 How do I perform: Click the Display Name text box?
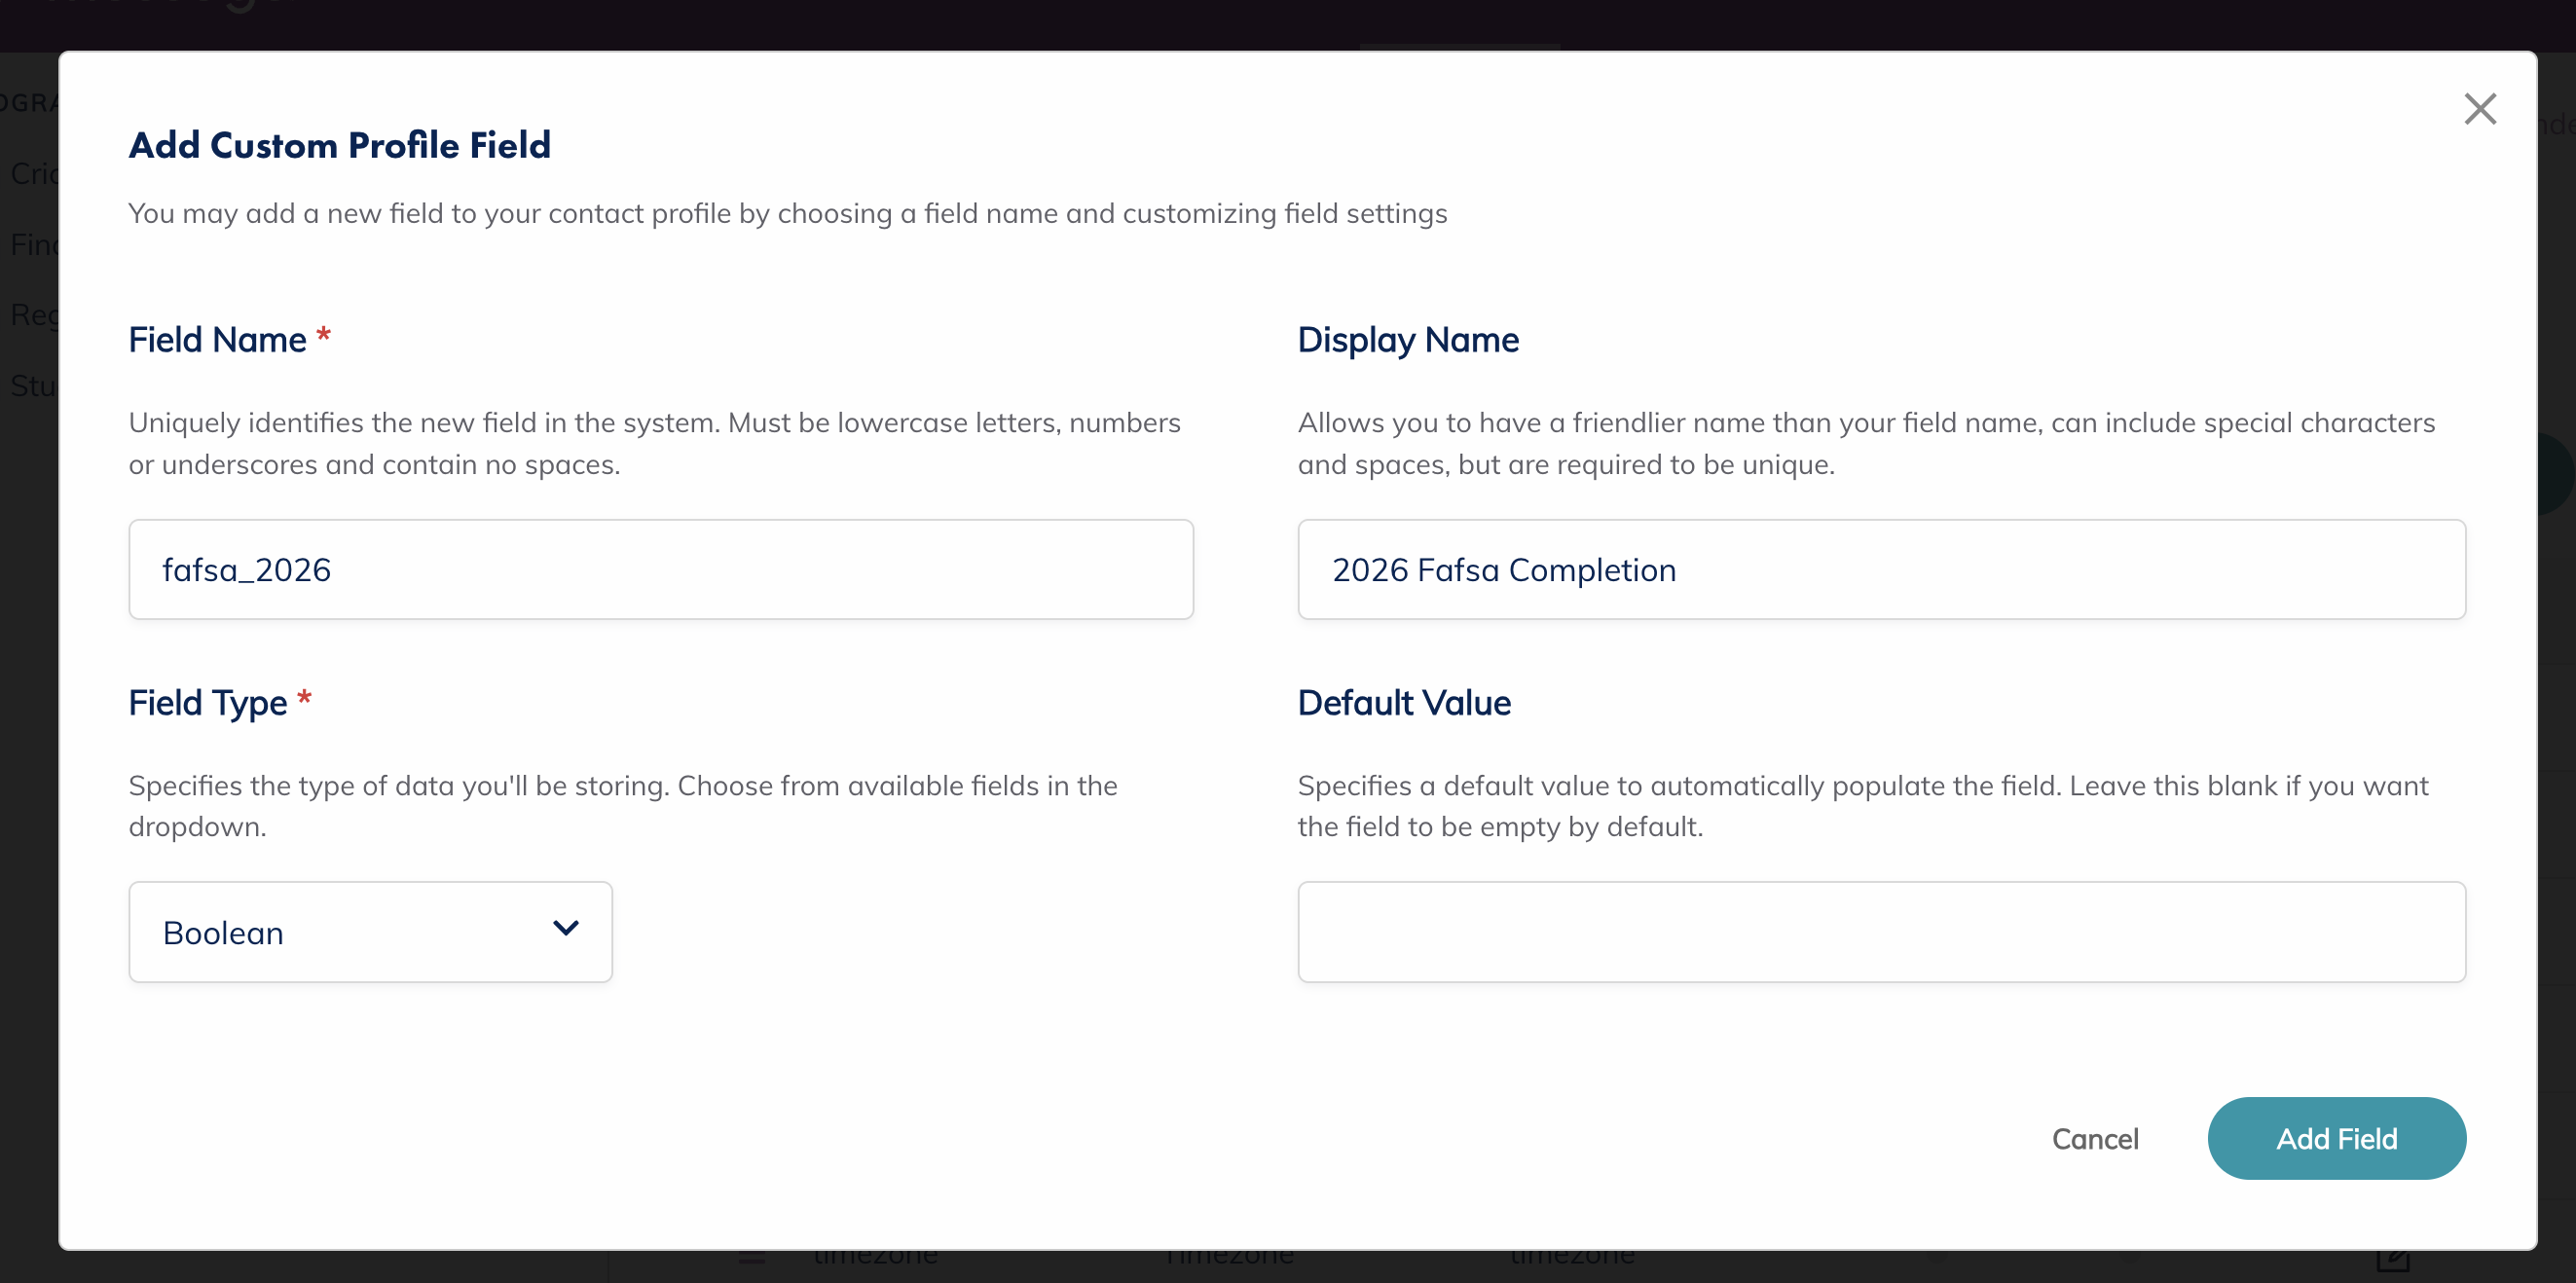click(x=1880, y=569)
